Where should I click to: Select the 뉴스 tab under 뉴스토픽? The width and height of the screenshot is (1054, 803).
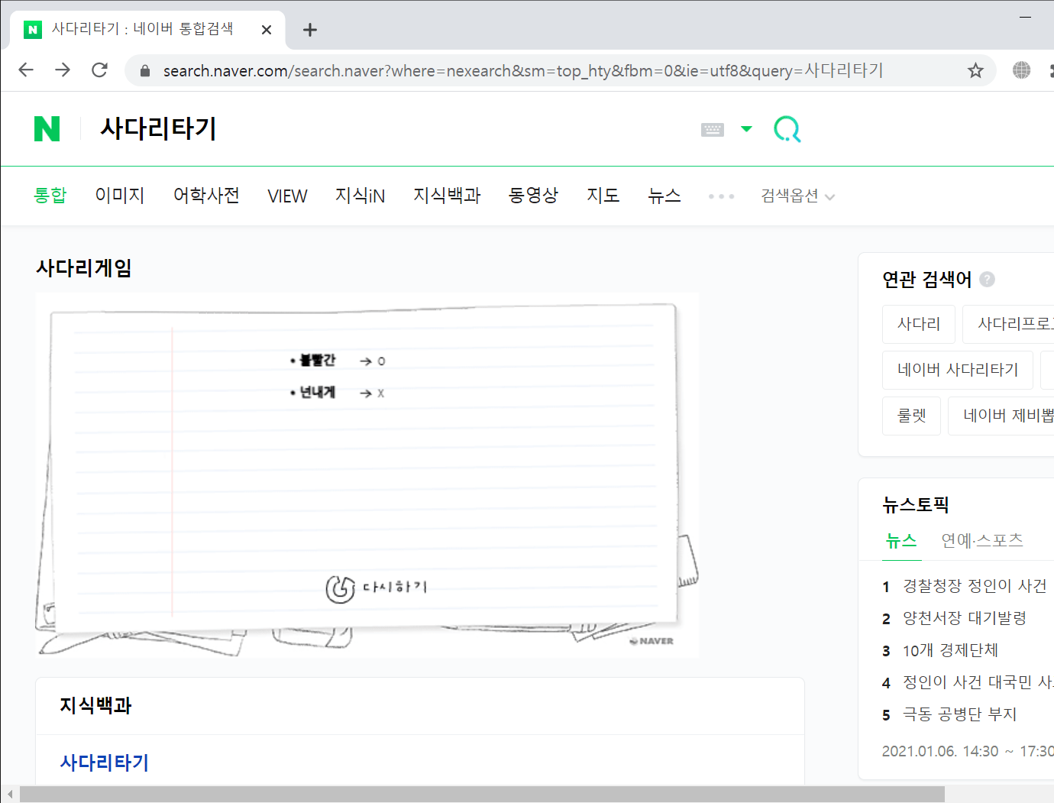click(901, 541)
